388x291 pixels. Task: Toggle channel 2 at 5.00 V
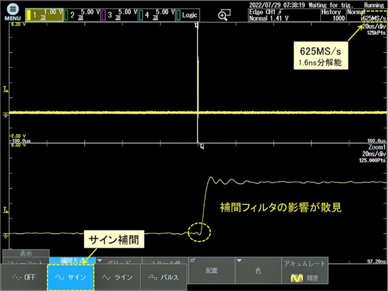coord(82,15)
